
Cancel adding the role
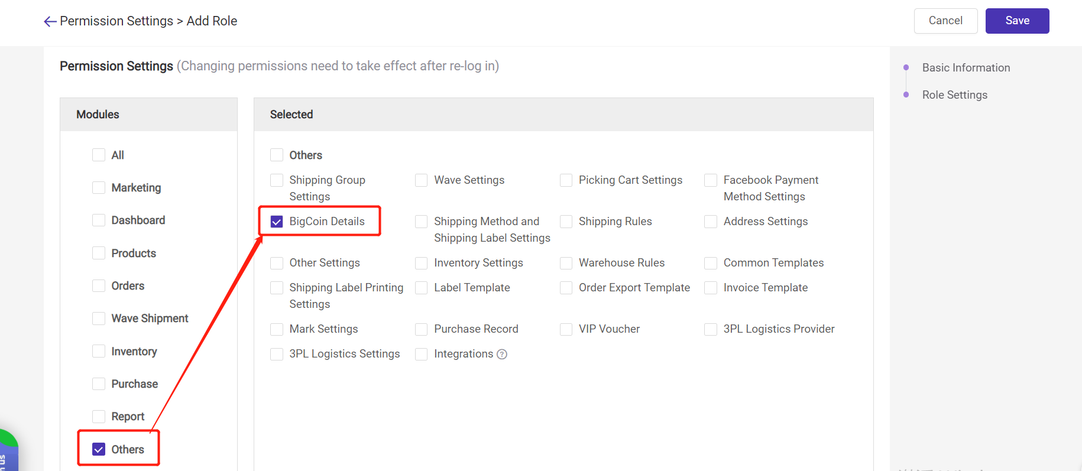coord(945,21)
